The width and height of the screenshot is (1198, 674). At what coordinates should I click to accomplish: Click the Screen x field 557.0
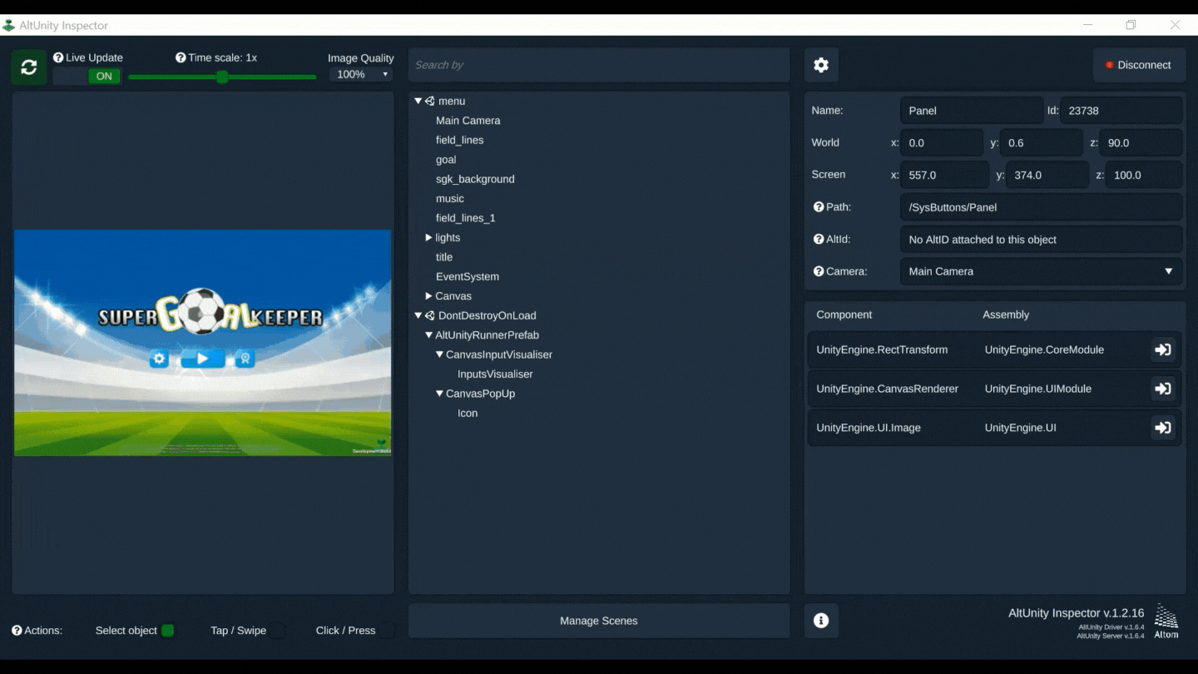point(944,176)
